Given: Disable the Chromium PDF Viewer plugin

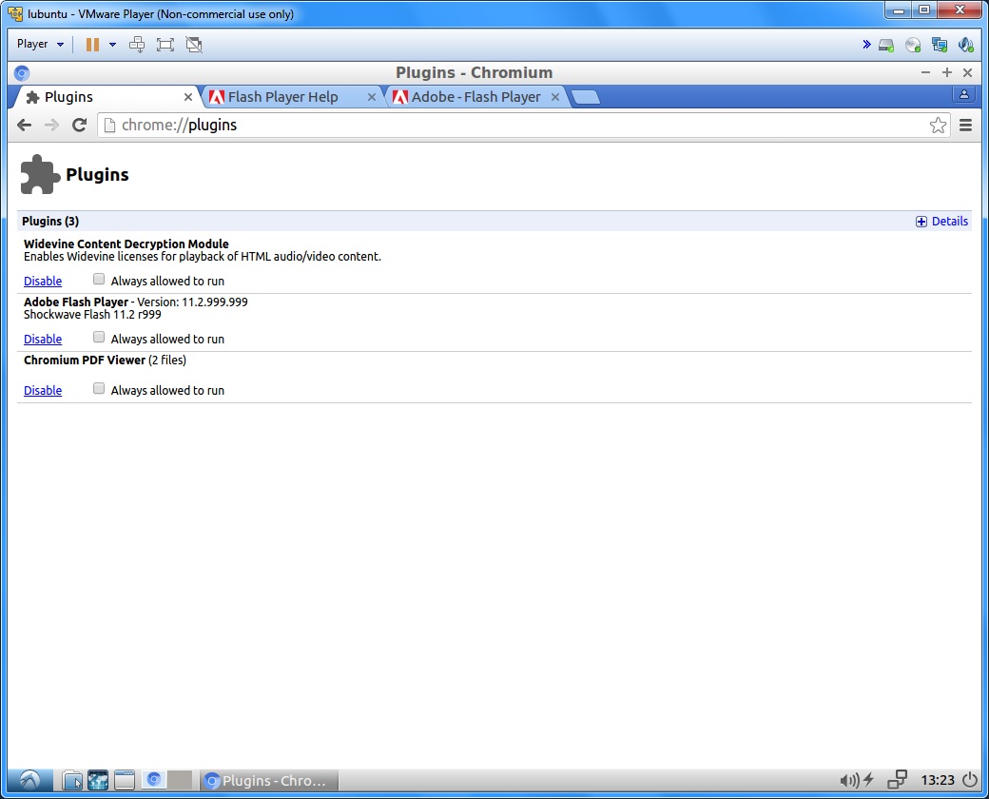Looking at the screenshot, I should [x=43, y=390].
